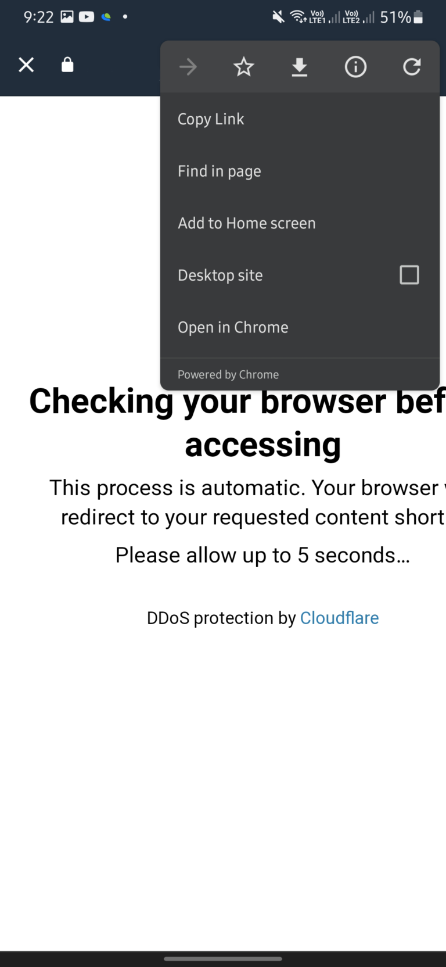Download the page with the download icon
This screenshot has height=967, width=446.
point(299,66)
